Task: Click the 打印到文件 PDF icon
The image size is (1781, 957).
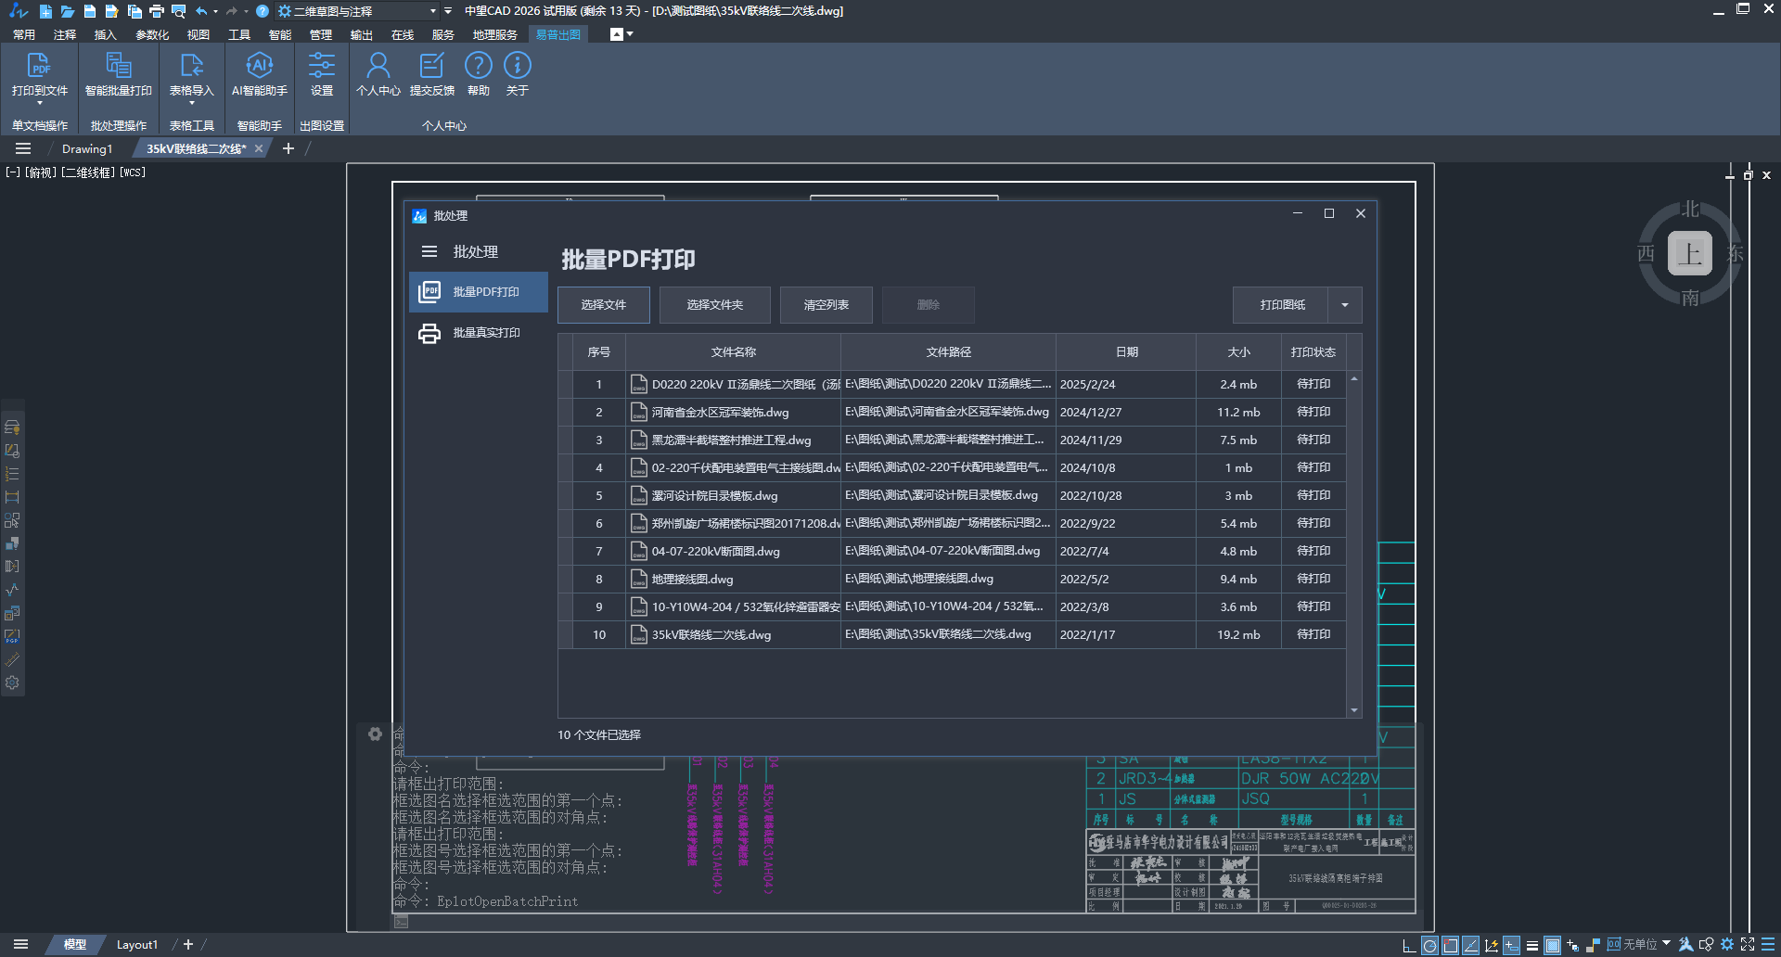Action: click(x=39, y=67)
